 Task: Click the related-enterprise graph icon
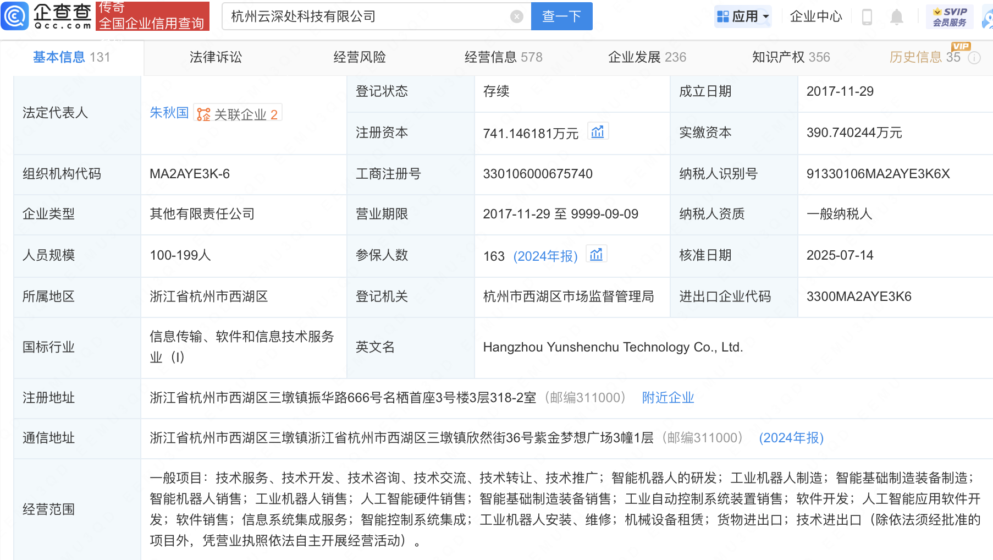pos(203,114)
